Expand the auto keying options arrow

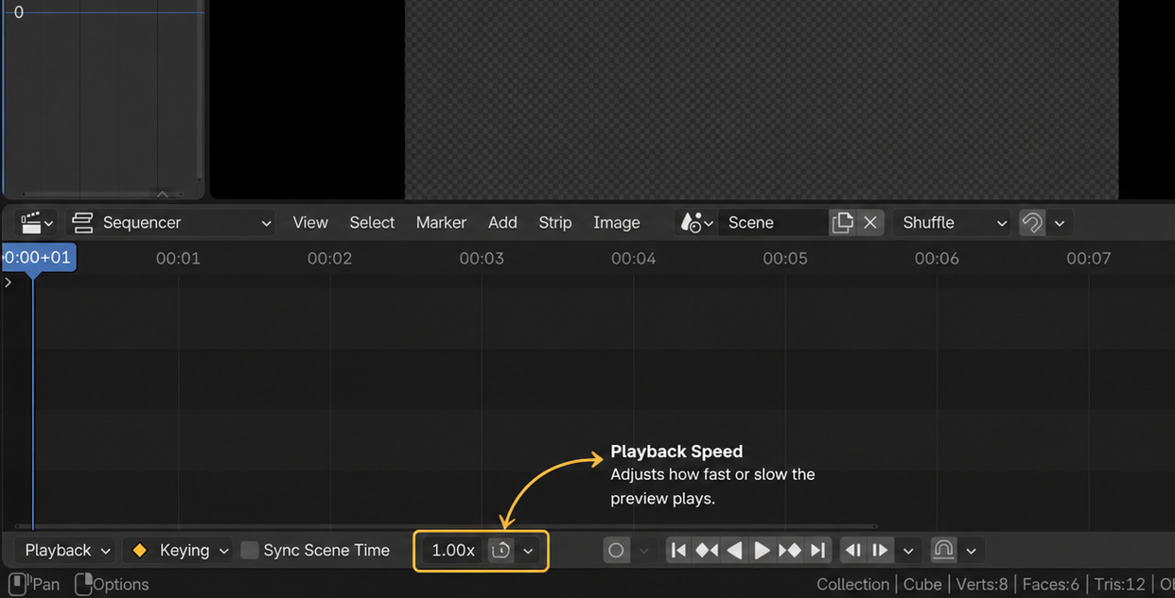click(643, 550)
